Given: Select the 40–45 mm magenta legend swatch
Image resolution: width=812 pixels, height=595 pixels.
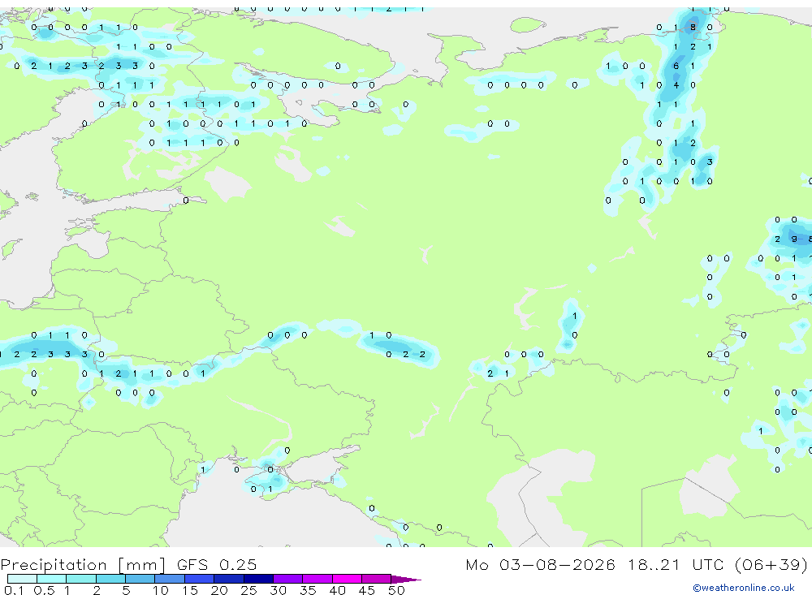Looking at the screenshot, I should (x=347, y=579).
